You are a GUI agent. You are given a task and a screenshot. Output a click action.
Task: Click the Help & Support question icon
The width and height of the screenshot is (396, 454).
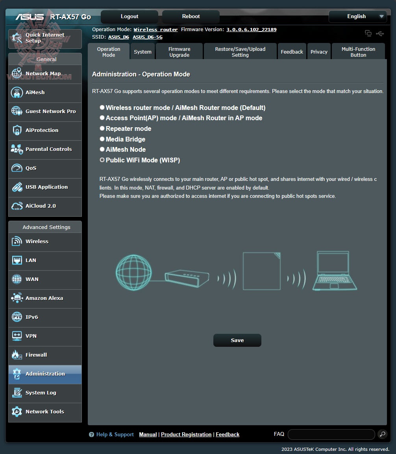[91, 435]
